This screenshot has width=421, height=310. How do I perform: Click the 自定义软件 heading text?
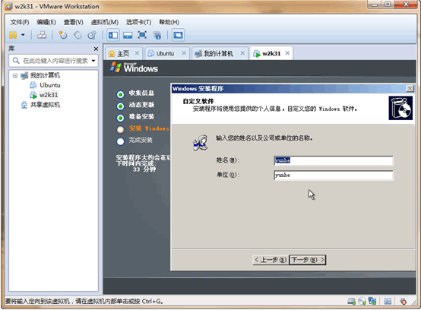[198, 102]
